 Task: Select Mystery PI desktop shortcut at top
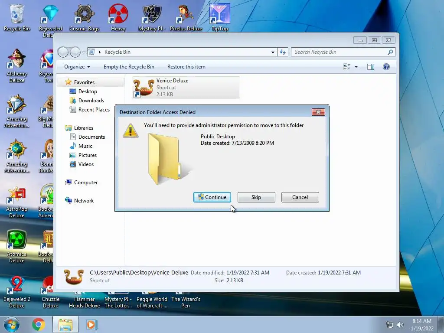[152, 17]
